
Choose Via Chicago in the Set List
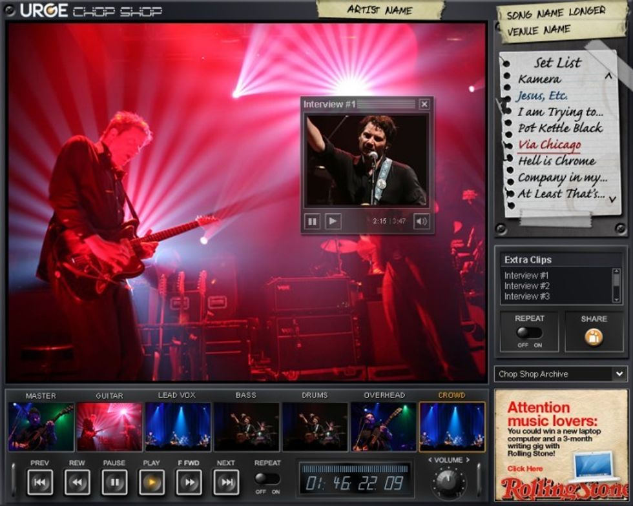(550, 145)
